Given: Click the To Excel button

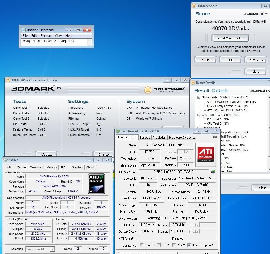Looking at the screenshot, I should click(x=231, y=60).
